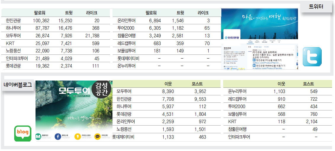Click 라이크 header in right Twitter table

(x=203, y=13)
